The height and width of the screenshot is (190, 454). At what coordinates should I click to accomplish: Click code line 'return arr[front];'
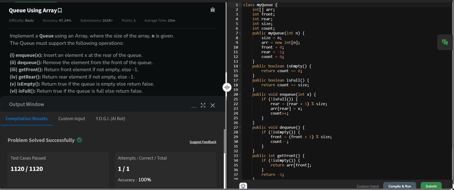coord(291,165)
